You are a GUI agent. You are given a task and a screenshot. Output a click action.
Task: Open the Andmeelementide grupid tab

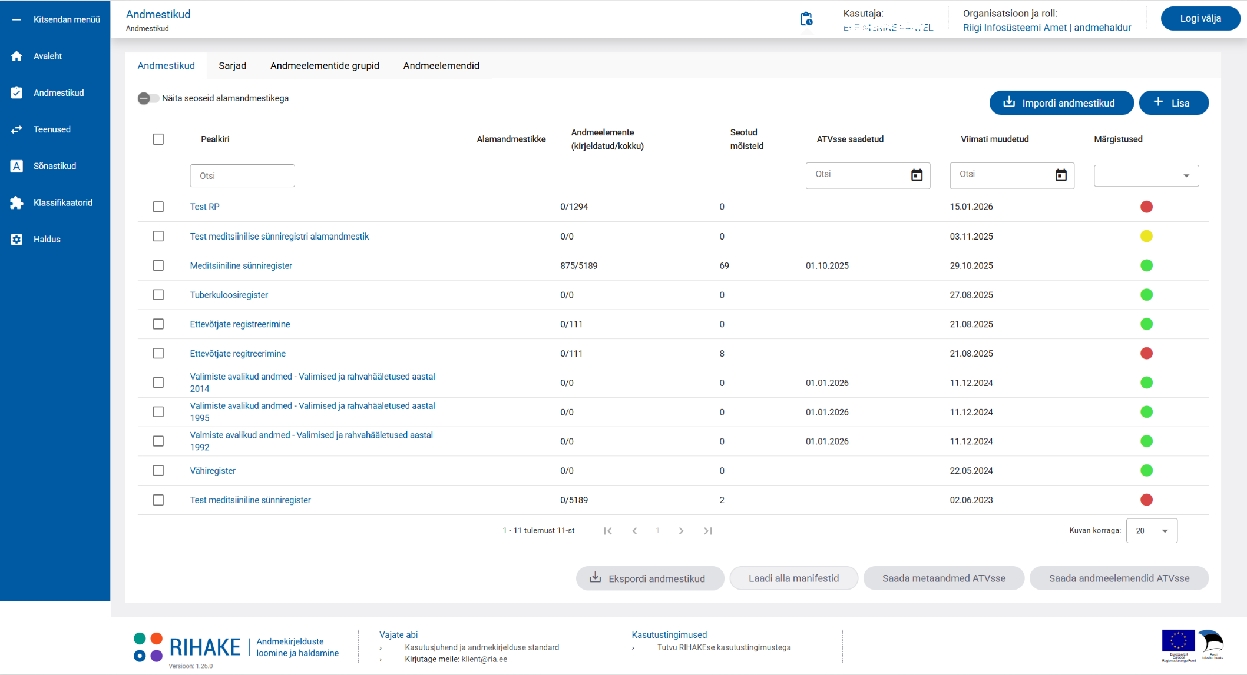coord(325,66)
